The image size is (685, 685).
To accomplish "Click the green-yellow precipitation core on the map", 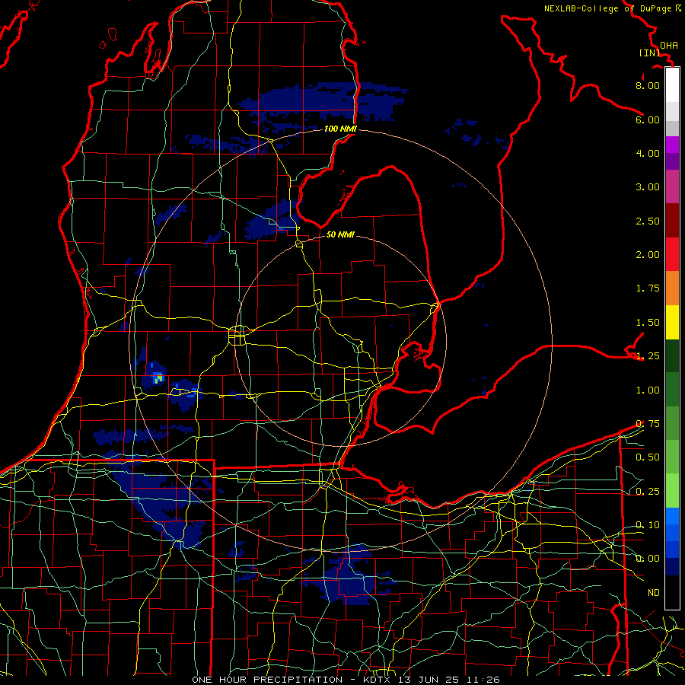I will (x=158, y=379).
